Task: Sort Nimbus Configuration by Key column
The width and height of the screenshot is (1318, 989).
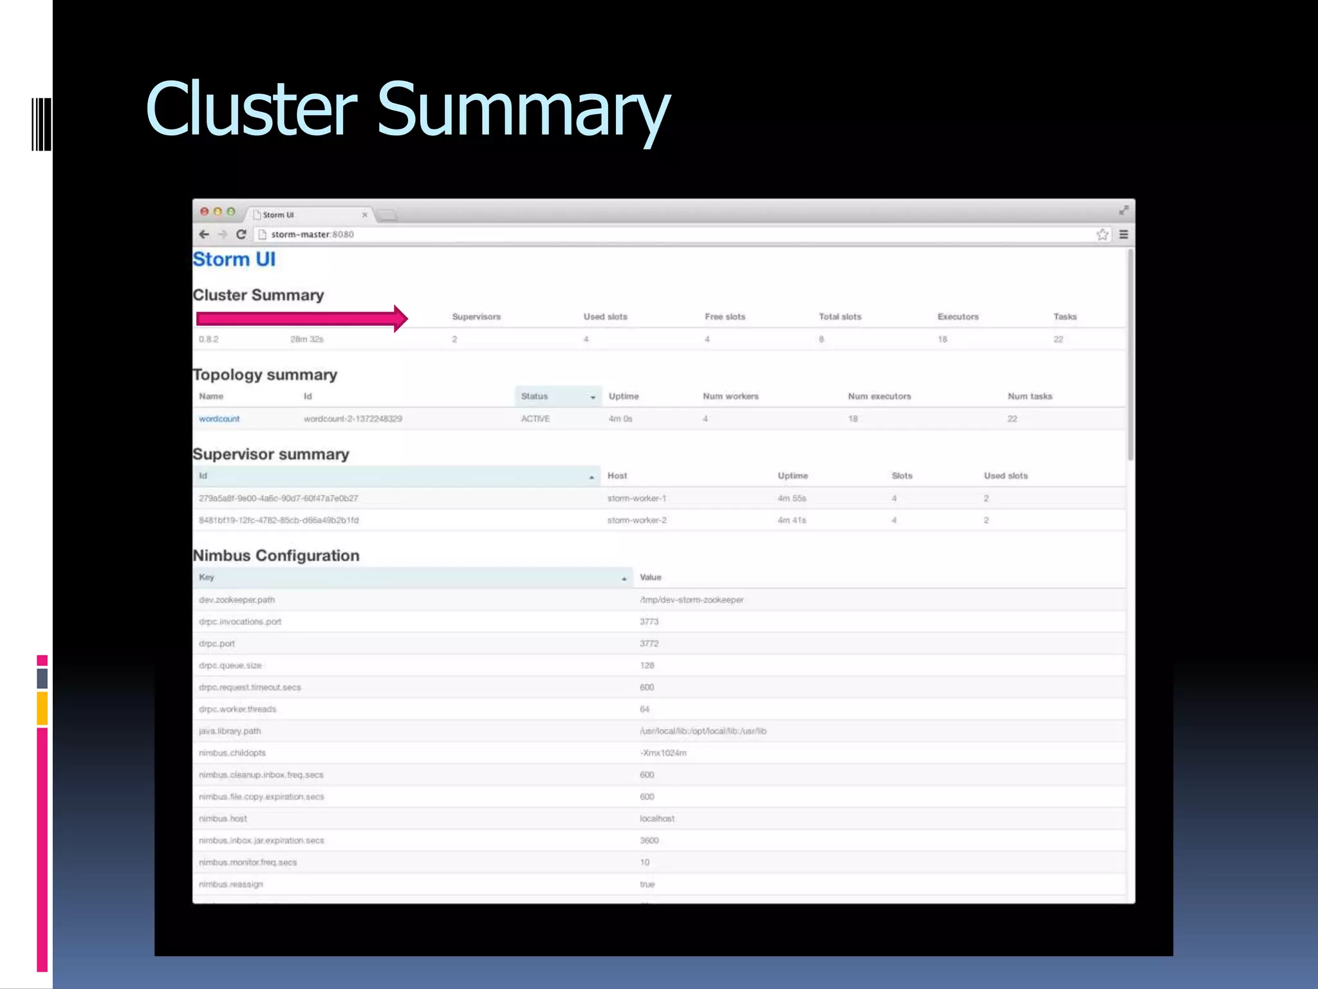Action: point(413,578)
